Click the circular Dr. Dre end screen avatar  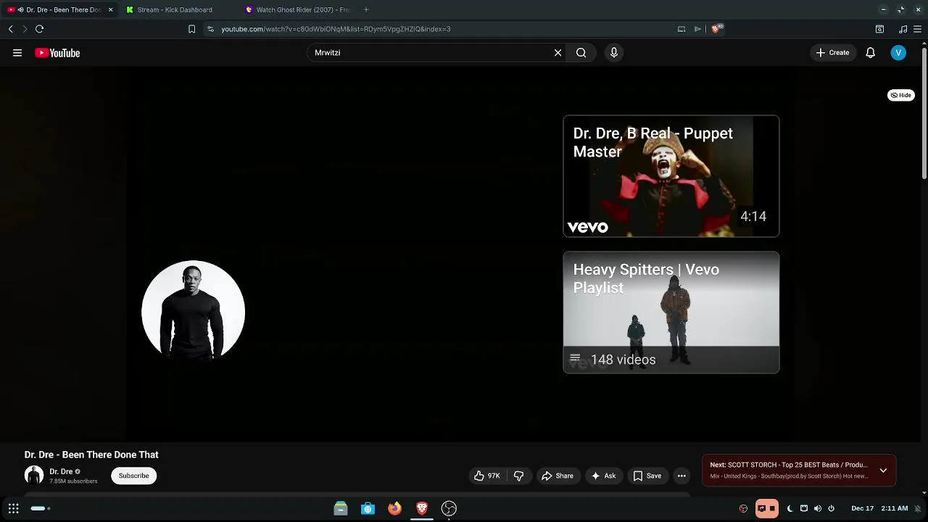193,311
